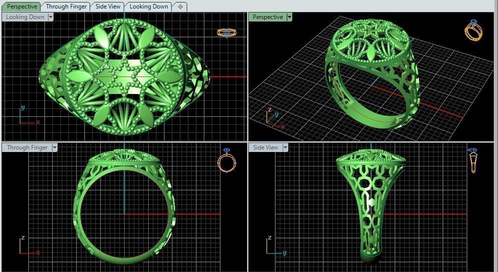Expand the Side View viewport dropdown arrow
Image resolution: width=498 pixels, height=272 pixels.
(285, 147)
